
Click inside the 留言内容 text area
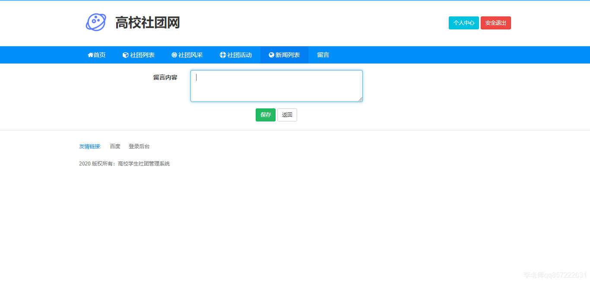tap(276, 86)
